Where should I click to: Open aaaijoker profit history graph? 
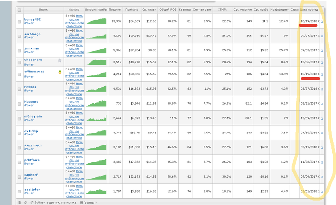[96, 191]
